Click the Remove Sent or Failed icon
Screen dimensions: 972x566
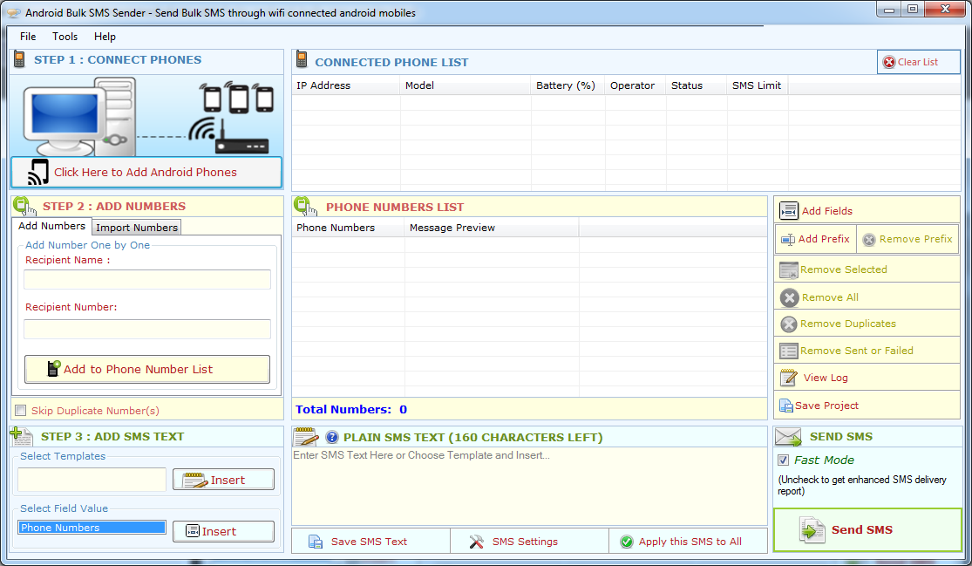789,351
